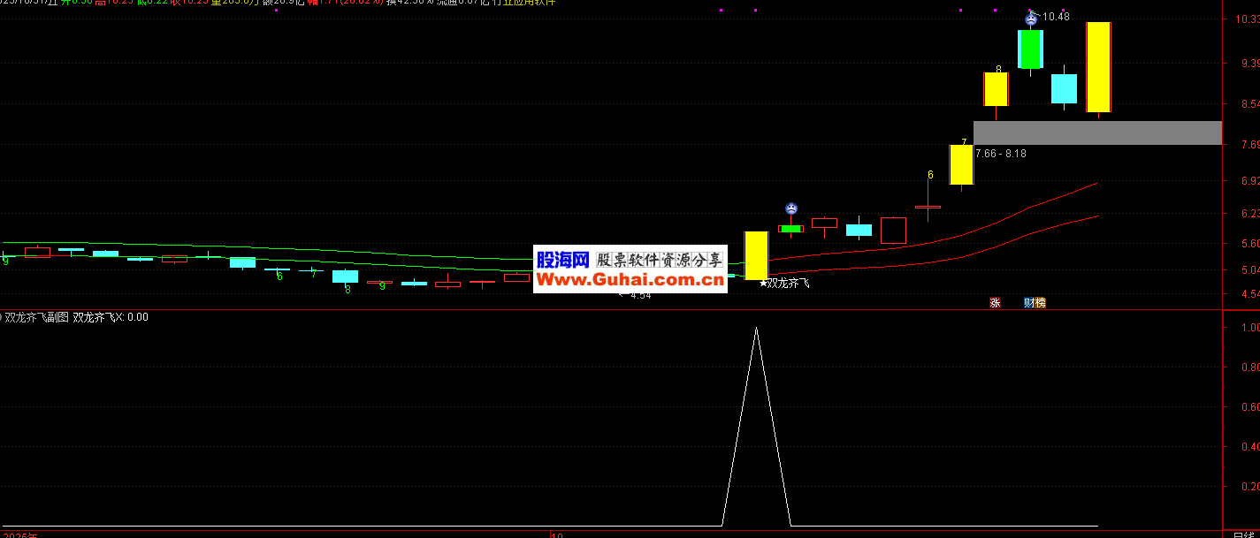Click the 双龙齐飞X: 0.00 indicator value
The width and height of the screenshot is (1260, 538).
click(111, 317)
